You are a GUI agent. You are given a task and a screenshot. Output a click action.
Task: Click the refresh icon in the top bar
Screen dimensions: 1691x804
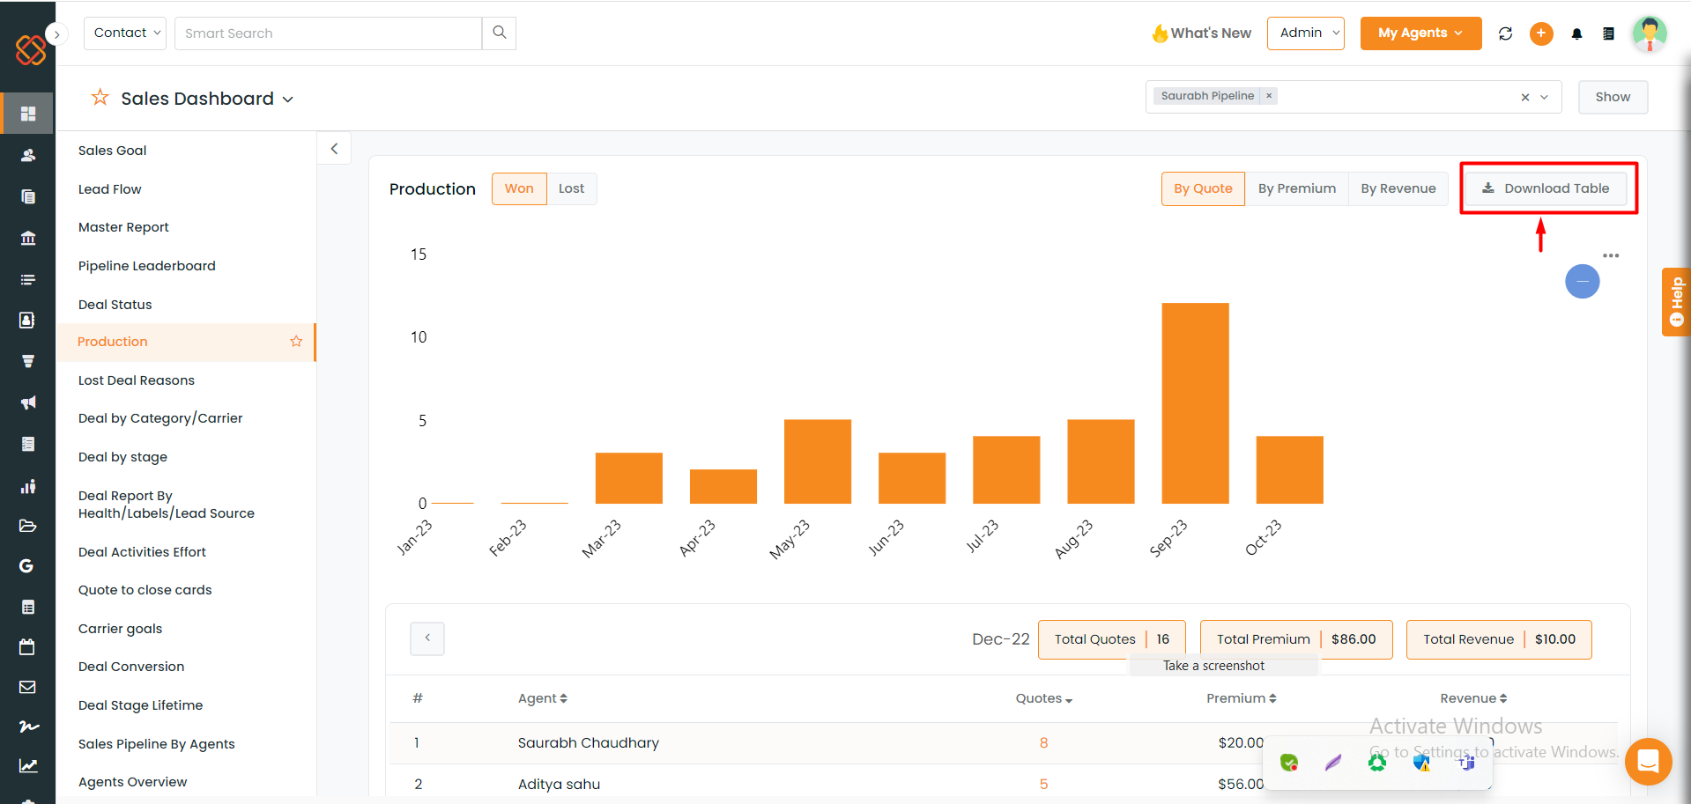(x=1506, y=33)
